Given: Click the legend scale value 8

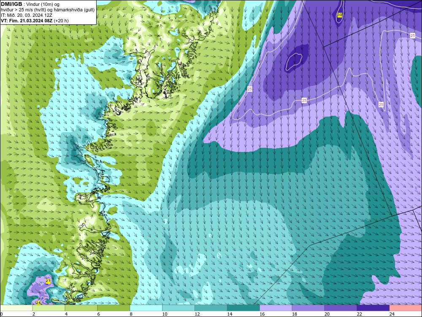Looking at the screenshot, I should tap(131, 314).
